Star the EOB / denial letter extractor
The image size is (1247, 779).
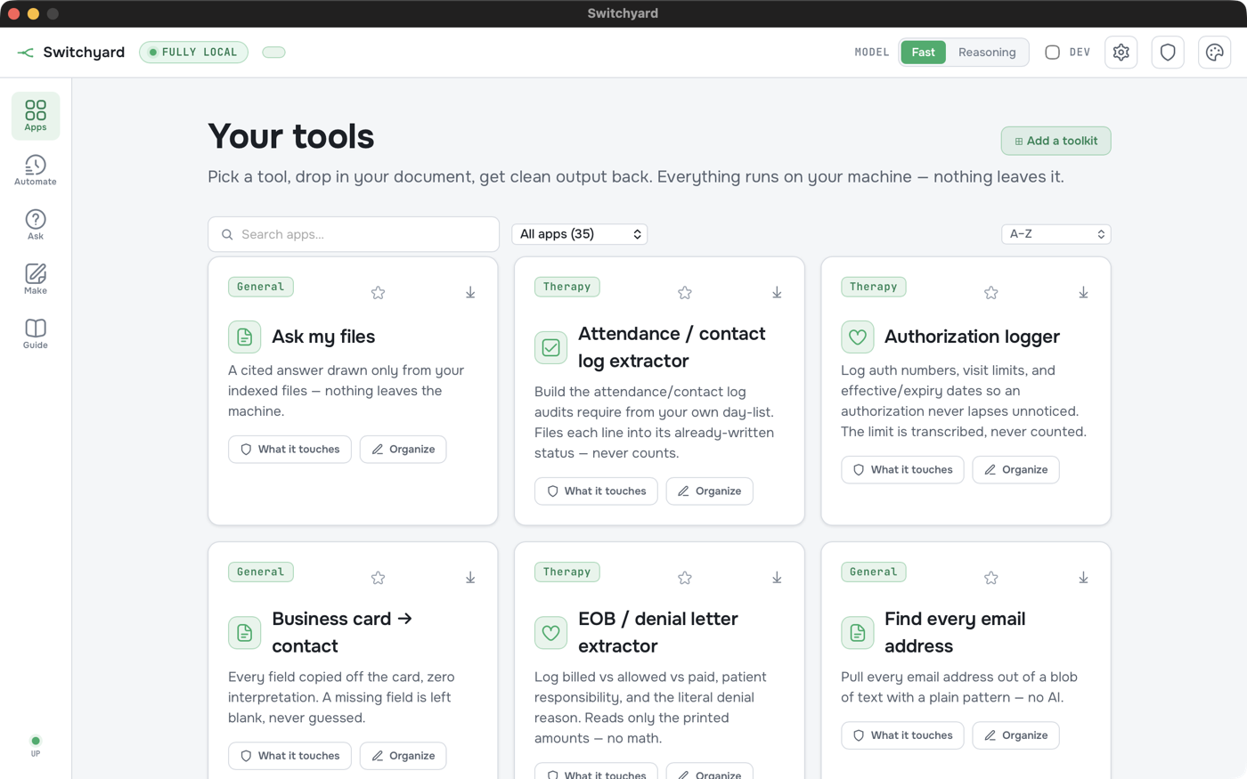685,578
